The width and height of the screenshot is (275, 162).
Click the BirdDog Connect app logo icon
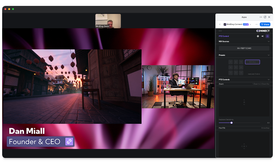pos(225,25)
